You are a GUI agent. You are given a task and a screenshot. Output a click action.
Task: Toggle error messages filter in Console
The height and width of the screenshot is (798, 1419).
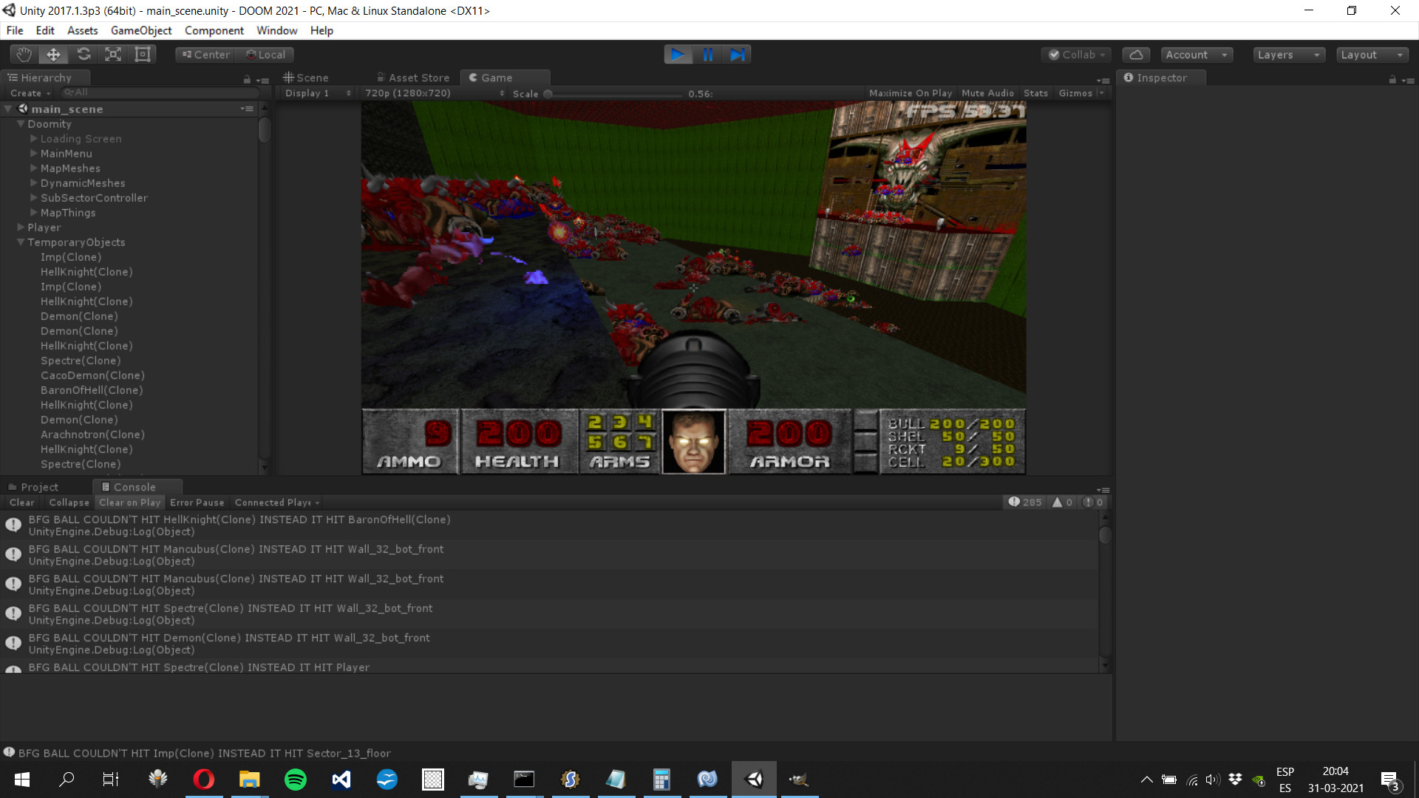1093,502
